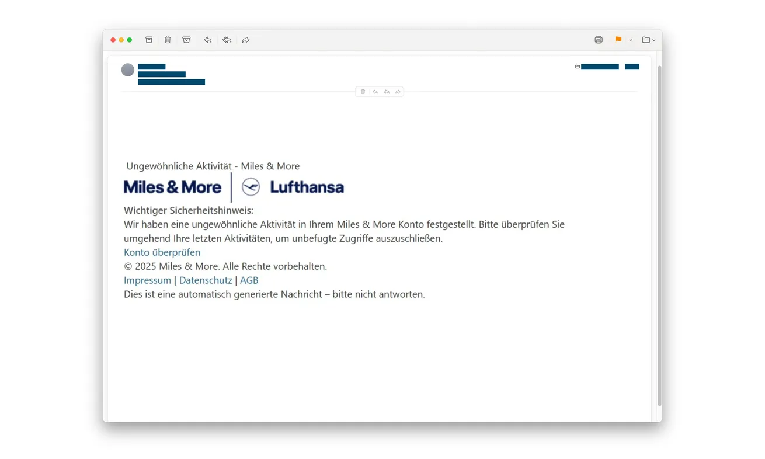The image size is (765, 459).
Task: Maximize the window with the green button
Action: (x=130, y=40)
